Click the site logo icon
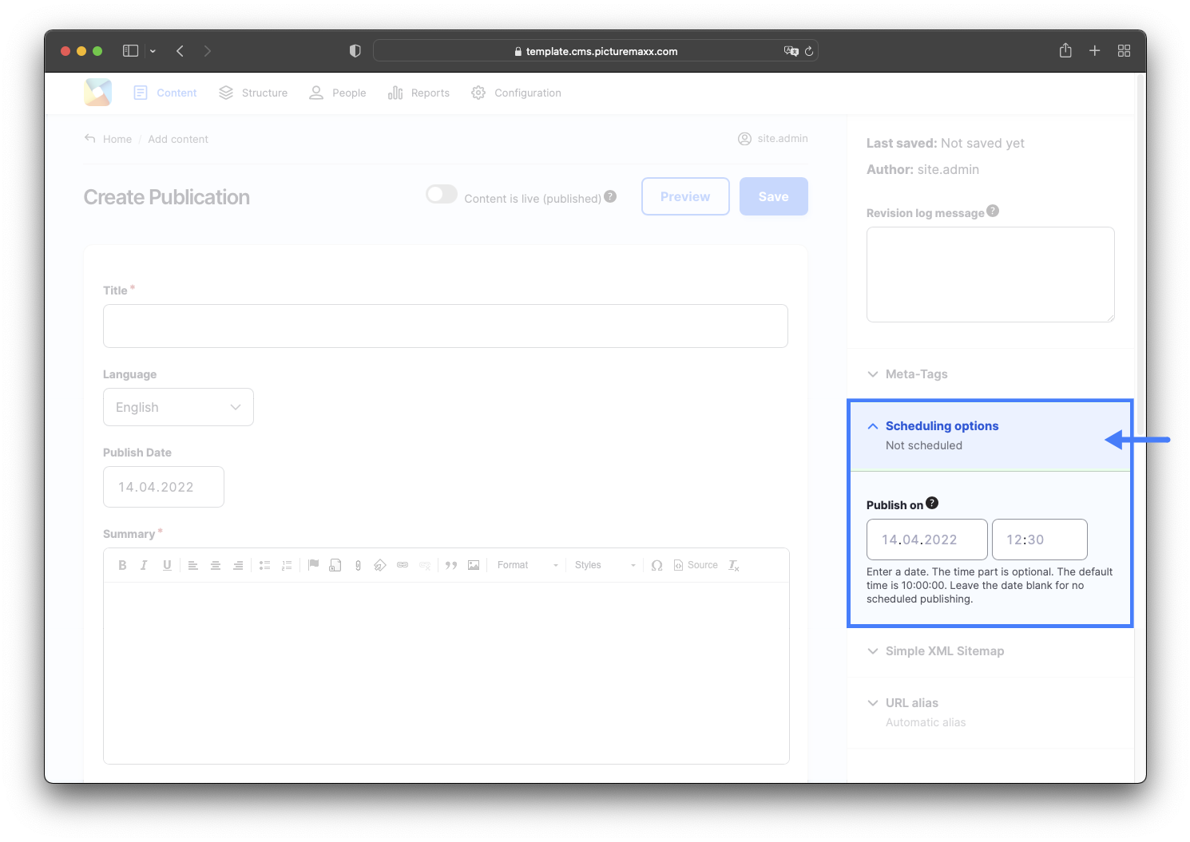 [98, 93]
